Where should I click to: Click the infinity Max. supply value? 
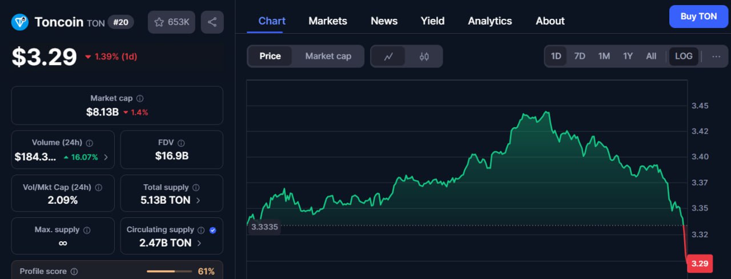pyautogui.click(x=63, y=243)
